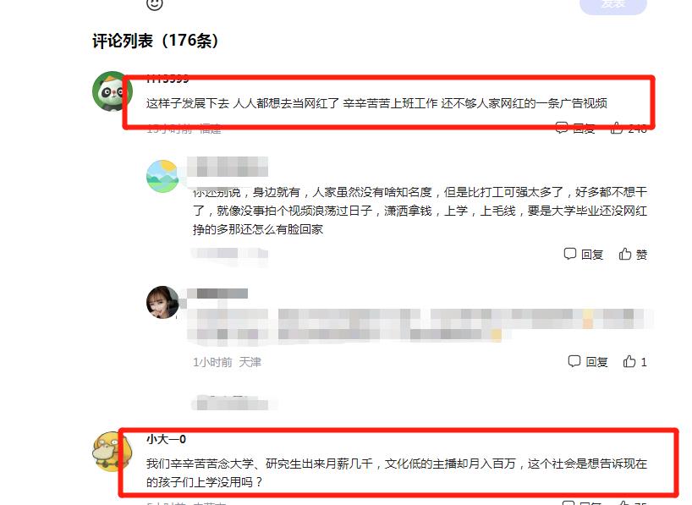Viewport: 692px width, 505px height.
Task: Click the 小大一0 username
Action: (166, 439)
